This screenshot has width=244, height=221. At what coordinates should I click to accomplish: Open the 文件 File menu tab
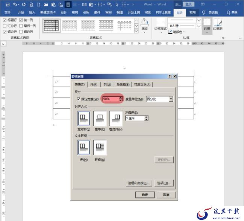tap(8, 12)
